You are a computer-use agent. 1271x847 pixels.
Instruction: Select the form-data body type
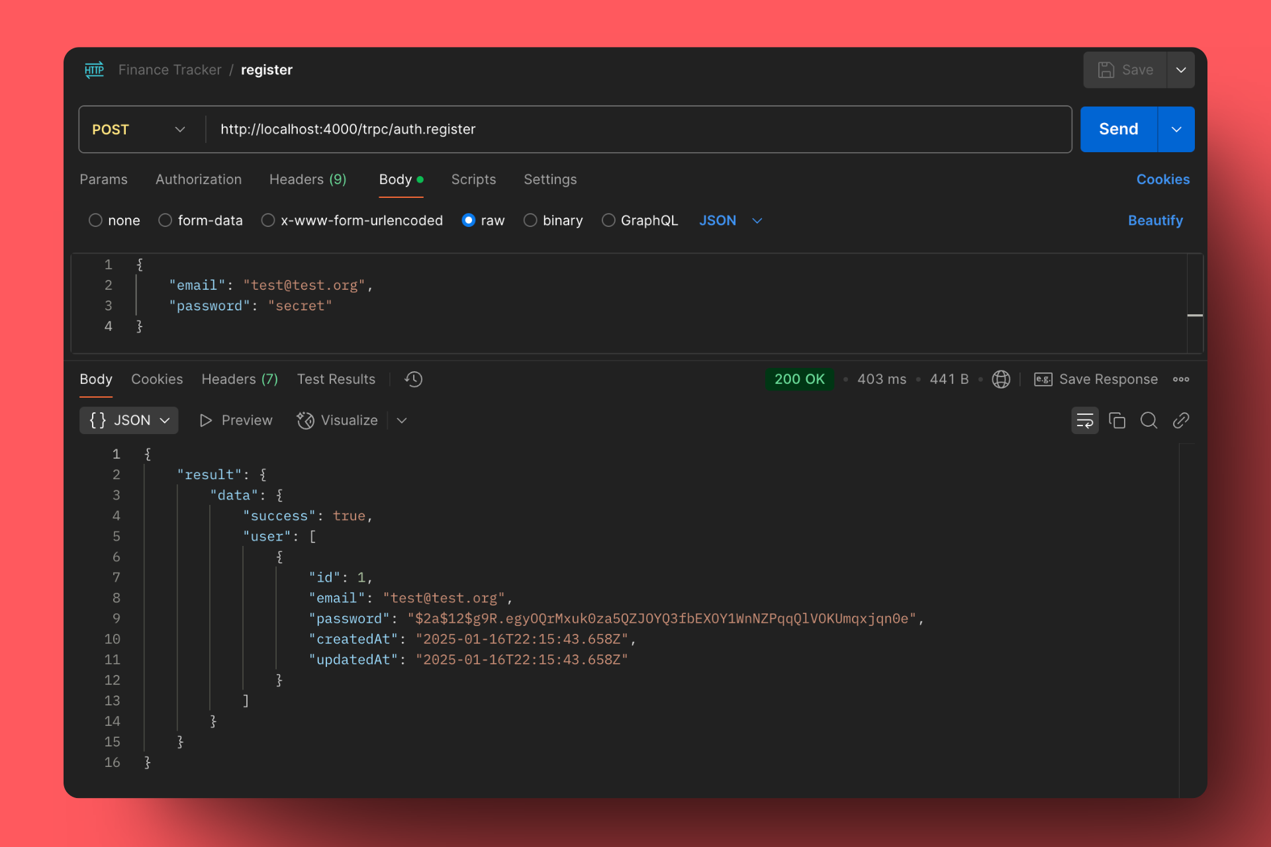coord(165,220)
